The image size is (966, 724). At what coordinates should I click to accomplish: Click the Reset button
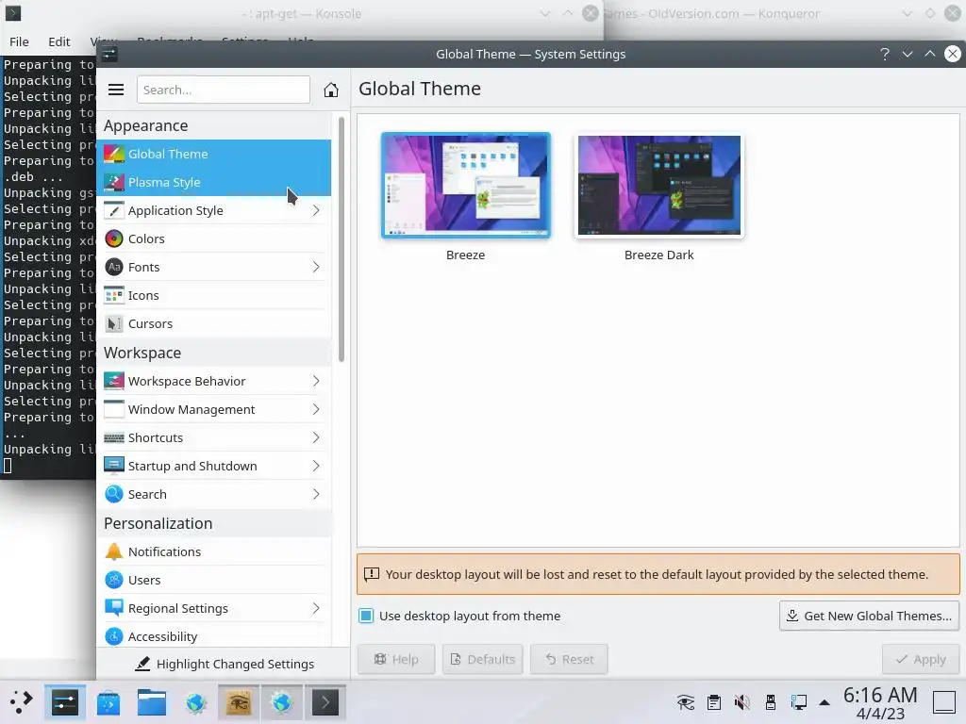pos(569,659)
